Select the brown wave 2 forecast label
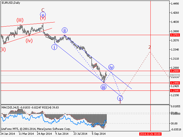The image size is (183, 137). click(150, 47)
